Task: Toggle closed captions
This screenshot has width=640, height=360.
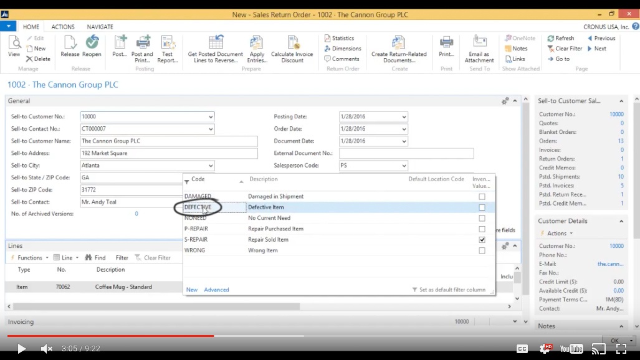Action: tap(522, 349)
